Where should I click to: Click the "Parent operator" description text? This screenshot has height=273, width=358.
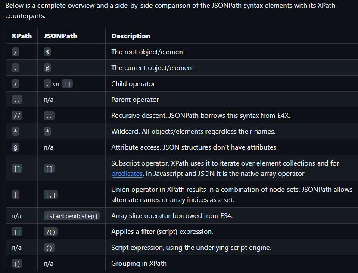point(135,100)
